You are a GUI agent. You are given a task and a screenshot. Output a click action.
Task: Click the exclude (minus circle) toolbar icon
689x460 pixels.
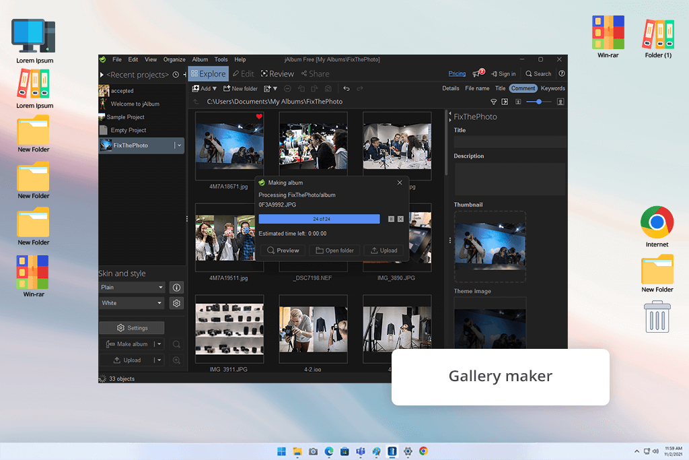(x=287, y=88)
